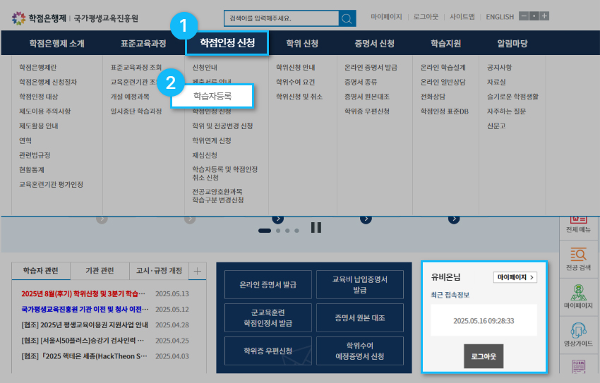Switch to ENGLISH site

click(x=500, y=17)
